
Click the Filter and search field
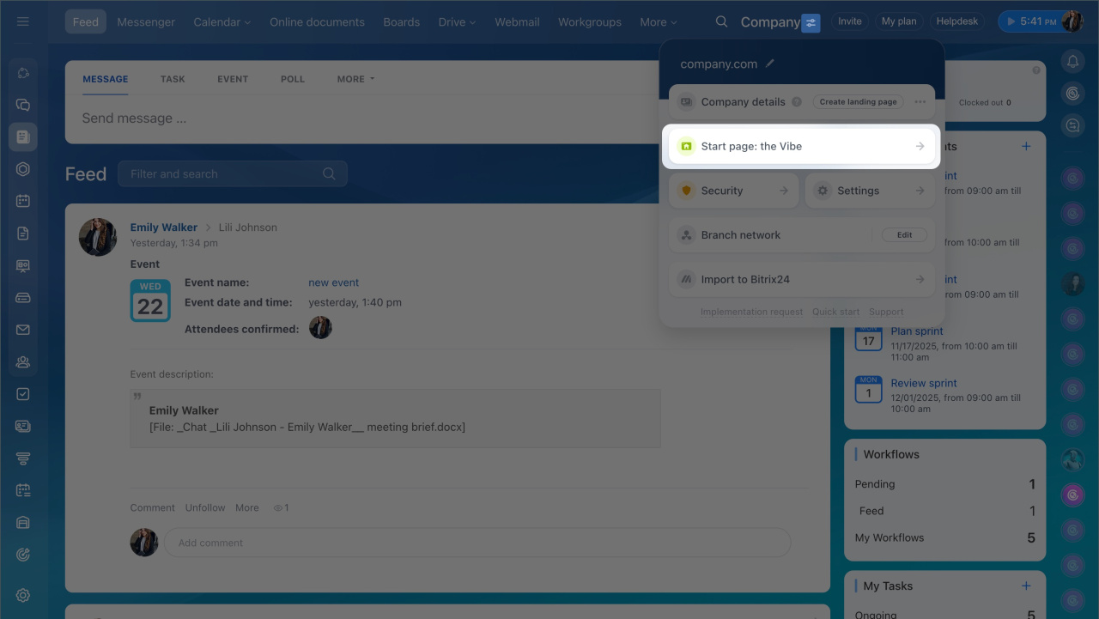click(x=225, y=174)
